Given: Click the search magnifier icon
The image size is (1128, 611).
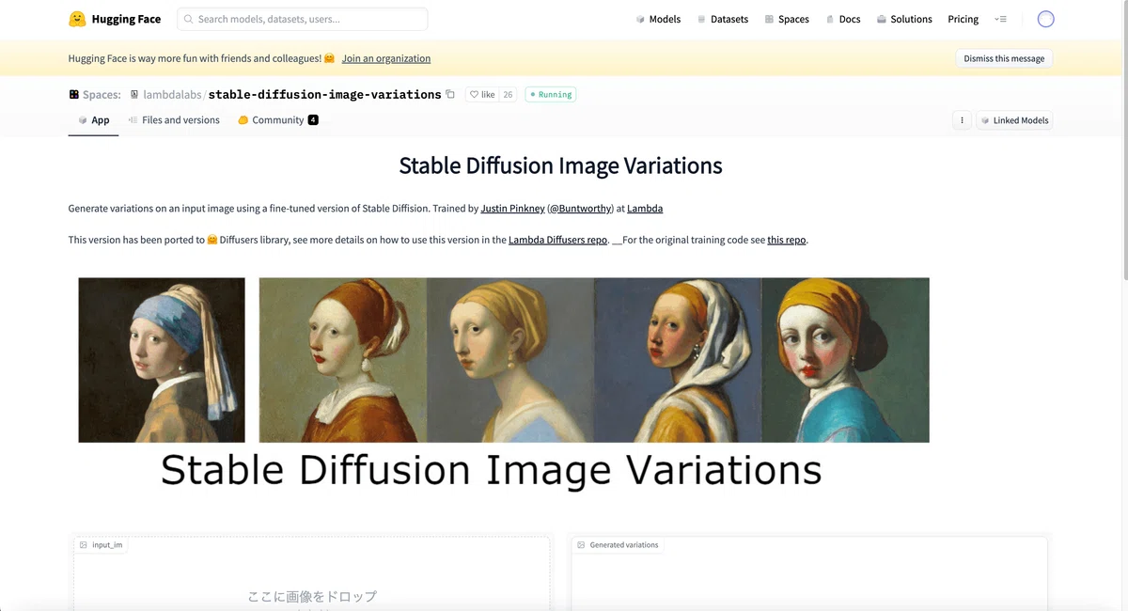Looking at the screenshot, I should tap(188, 19).
